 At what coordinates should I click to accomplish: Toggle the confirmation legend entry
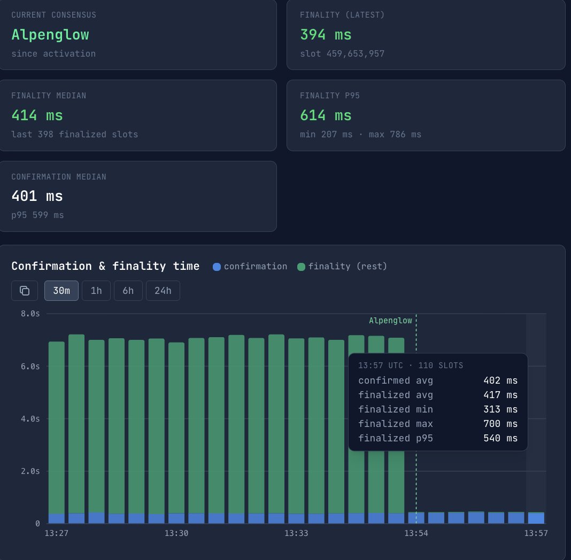(250, 266)
